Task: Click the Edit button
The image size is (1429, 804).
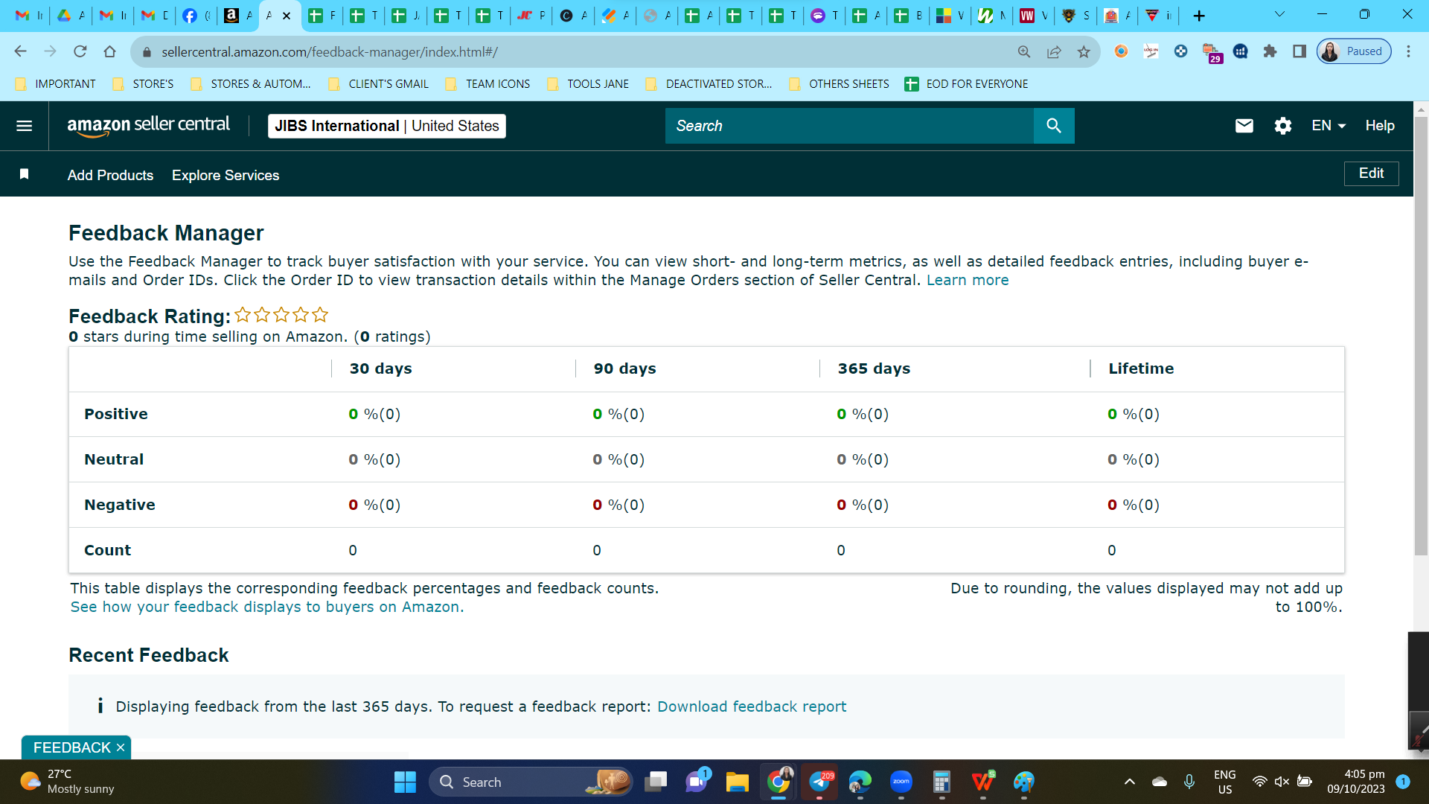Action: pyautogui.click(x=1371, y=173)
